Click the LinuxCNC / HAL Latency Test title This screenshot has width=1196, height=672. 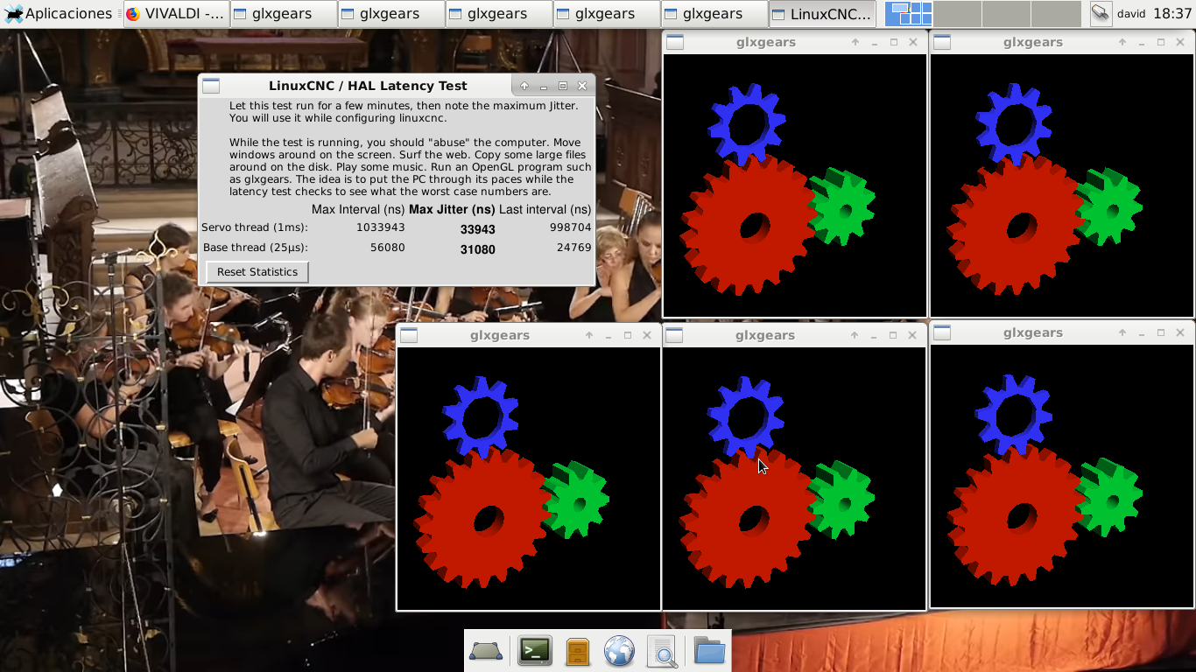pyautogui.click(x=368, y=86)
